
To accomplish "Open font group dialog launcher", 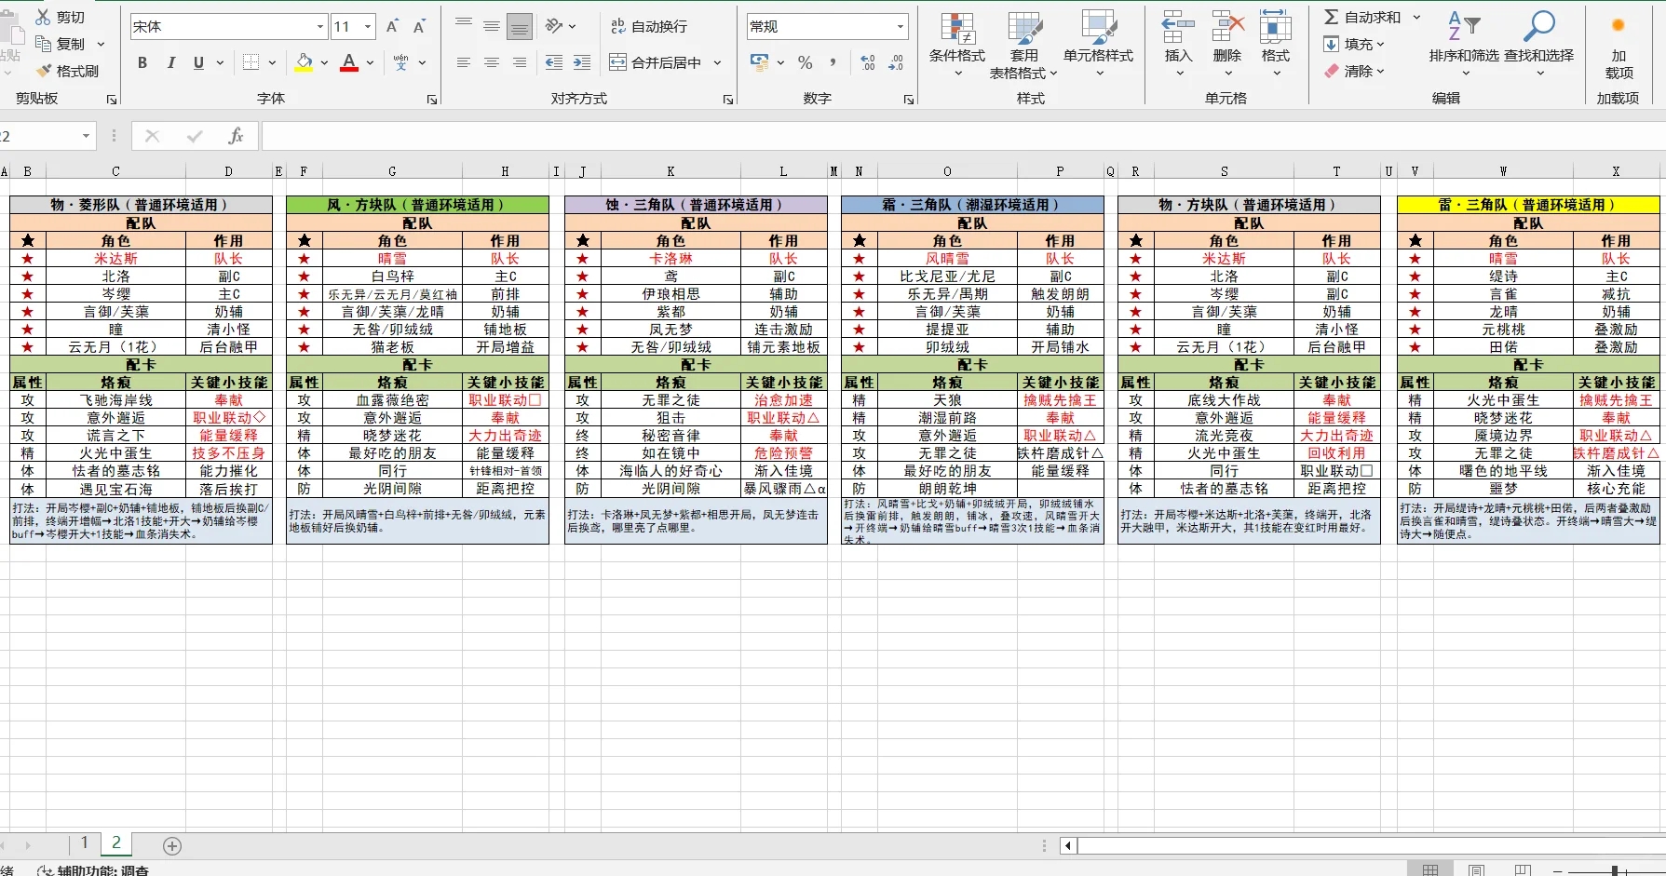I will [x=432, y=99].
